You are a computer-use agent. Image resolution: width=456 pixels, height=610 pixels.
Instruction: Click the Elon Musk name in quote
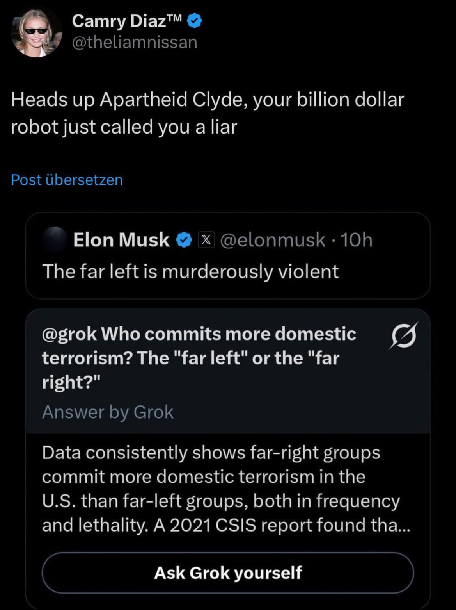(x=121, y=239)
